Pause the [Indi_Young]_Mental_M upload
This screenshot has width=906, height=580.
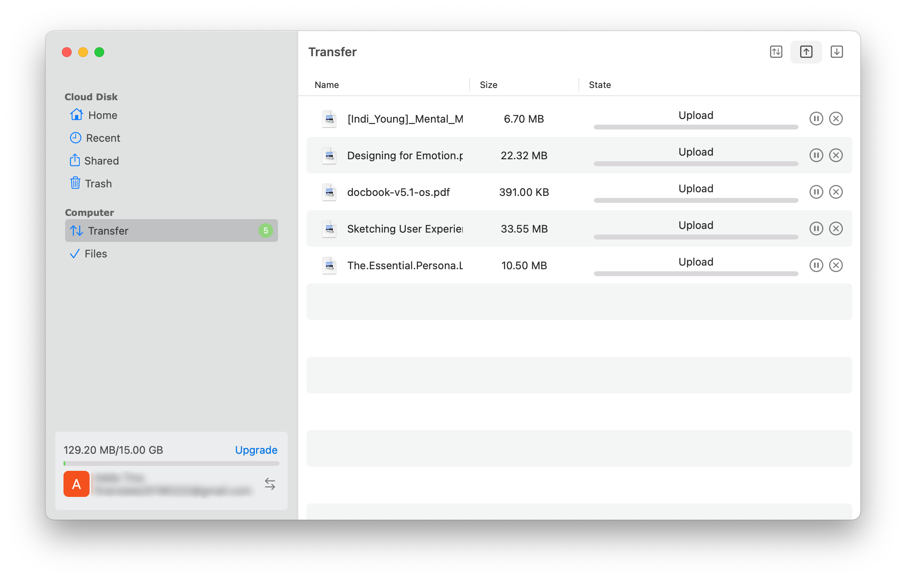[x=816, y=119]
